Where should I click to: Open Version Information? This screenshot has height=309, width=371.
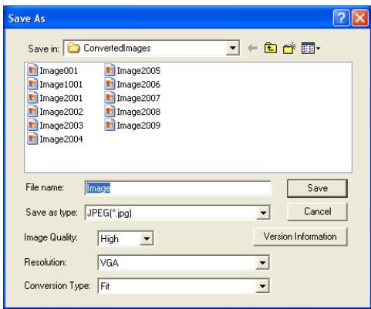coord(300,237)
